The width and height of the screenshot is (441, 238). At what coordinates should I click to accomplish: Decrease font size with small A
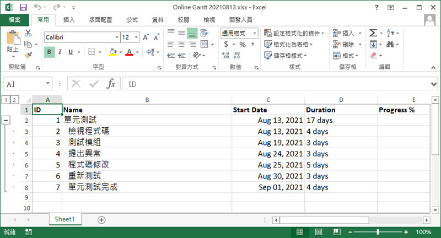(157, 37)
